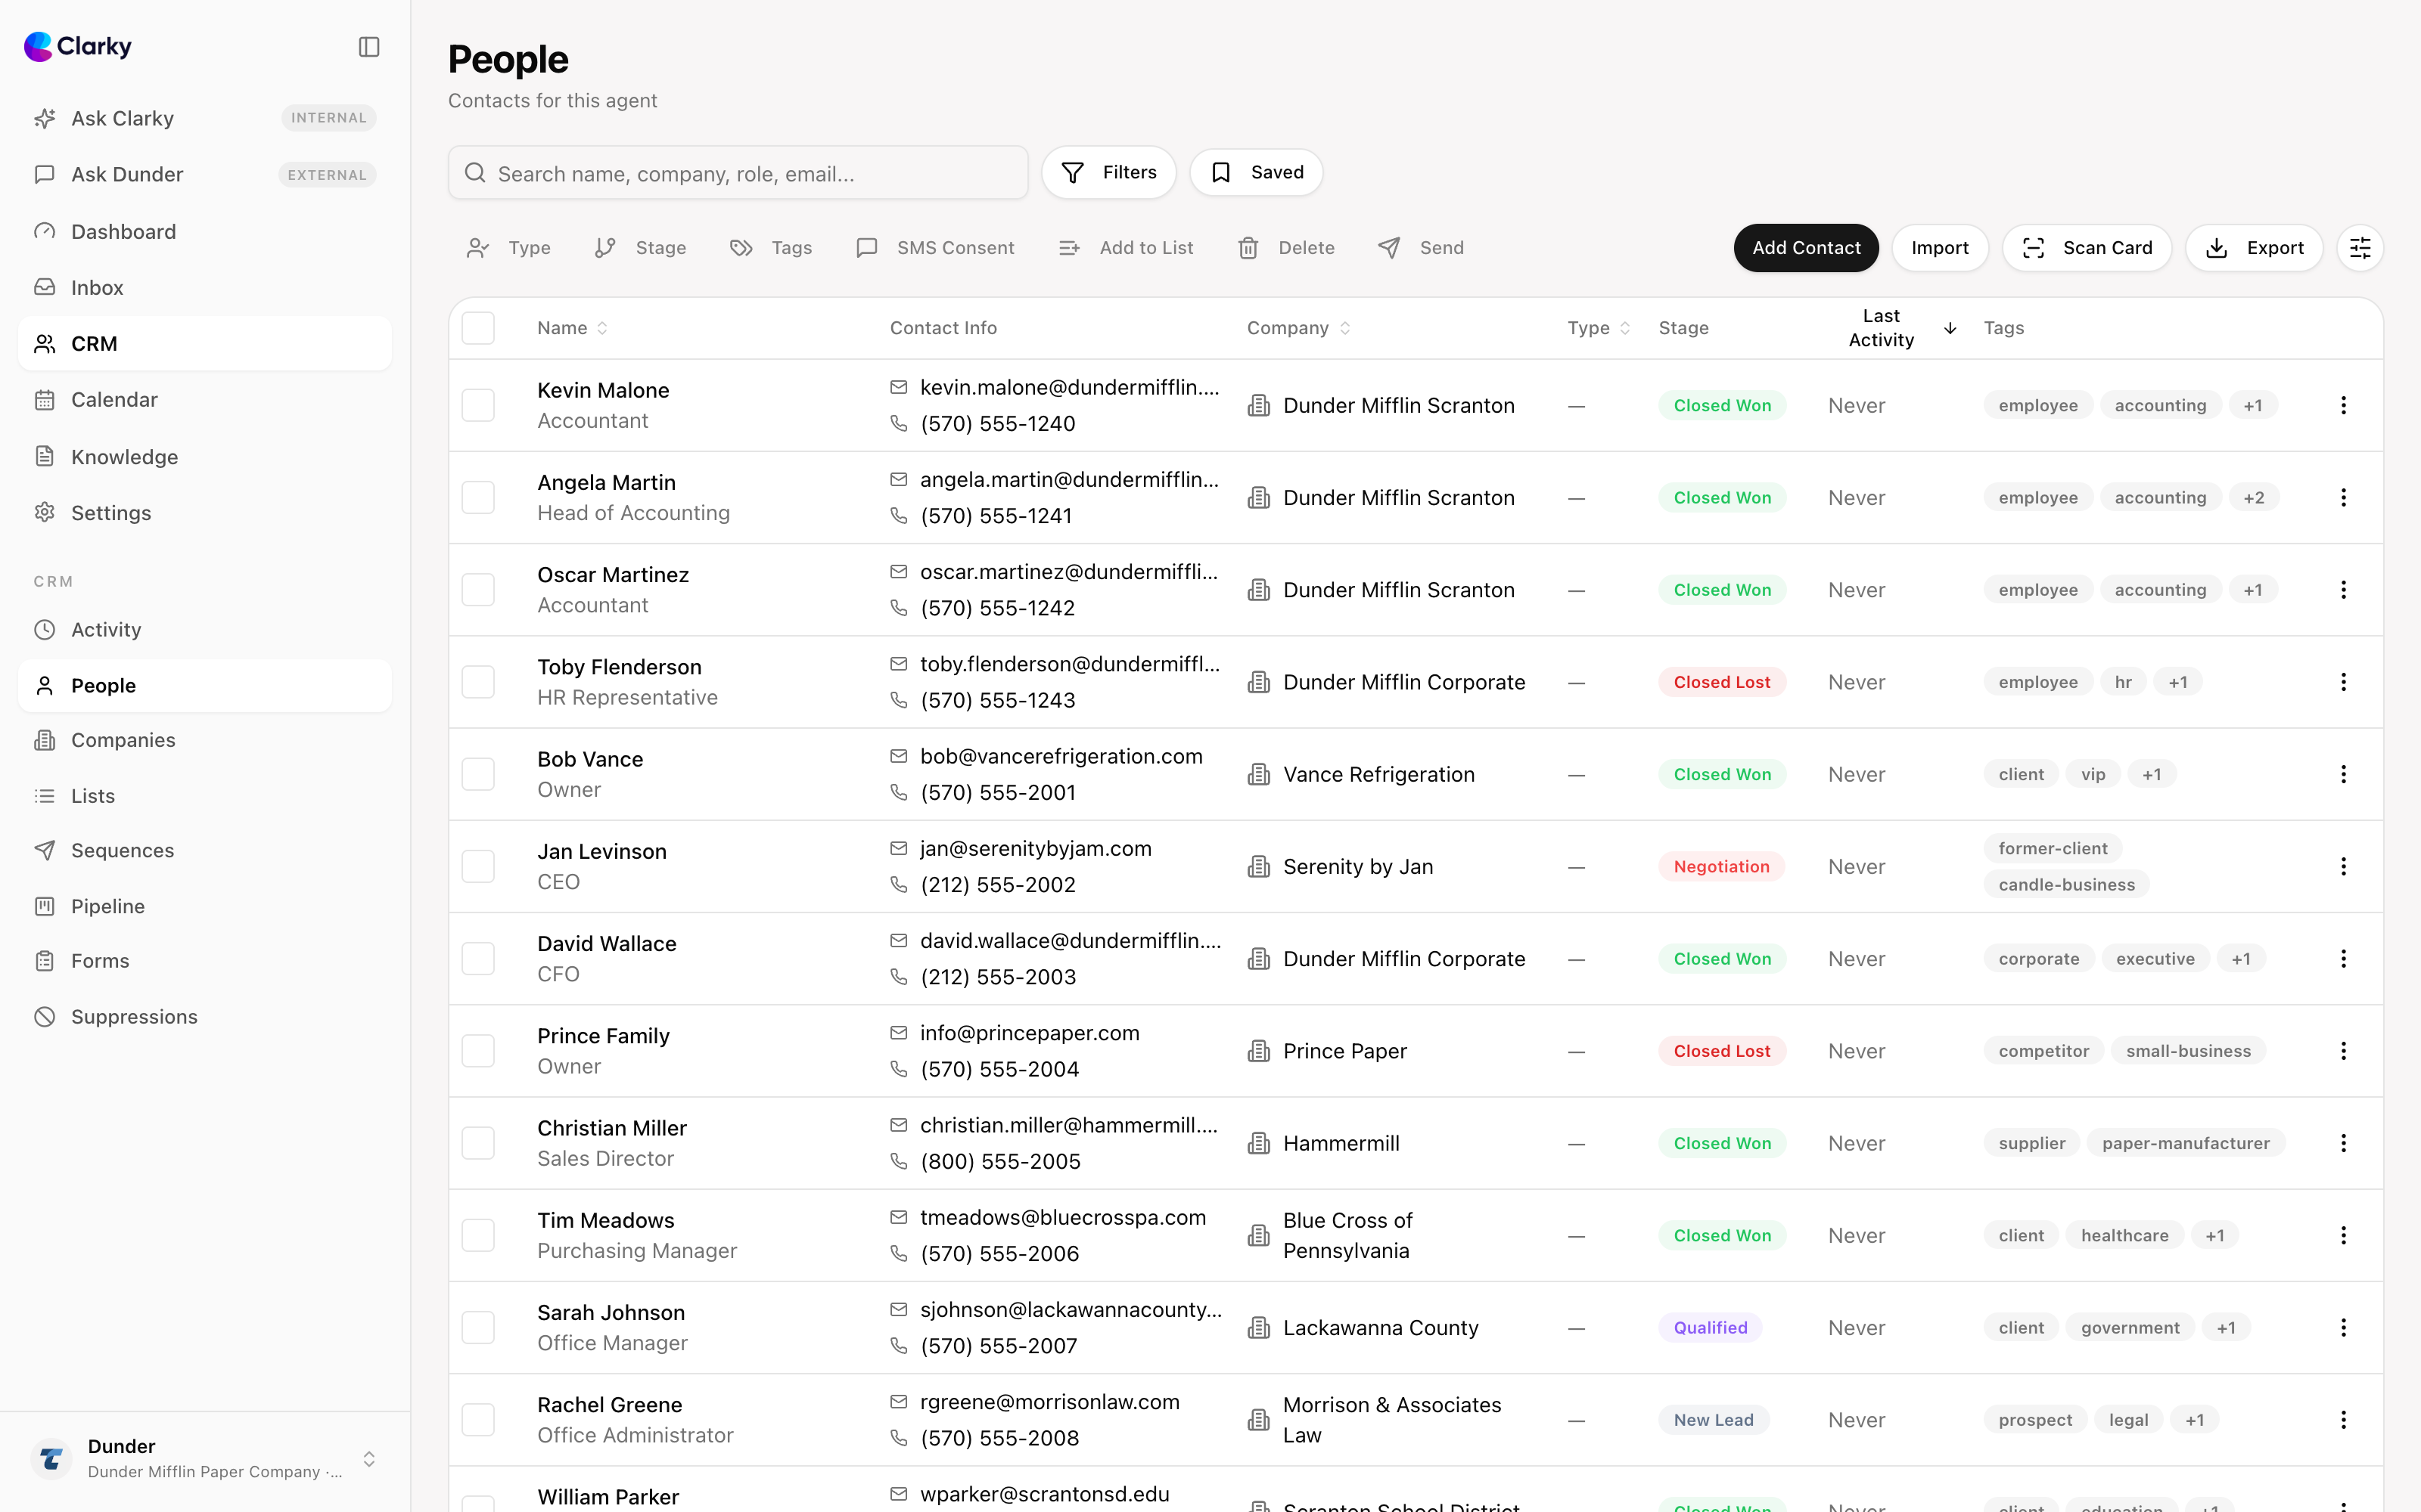Sort the table by Name column
Image resolution: width=2421 pixels, height=1512 pixels.
coord(572,328)
